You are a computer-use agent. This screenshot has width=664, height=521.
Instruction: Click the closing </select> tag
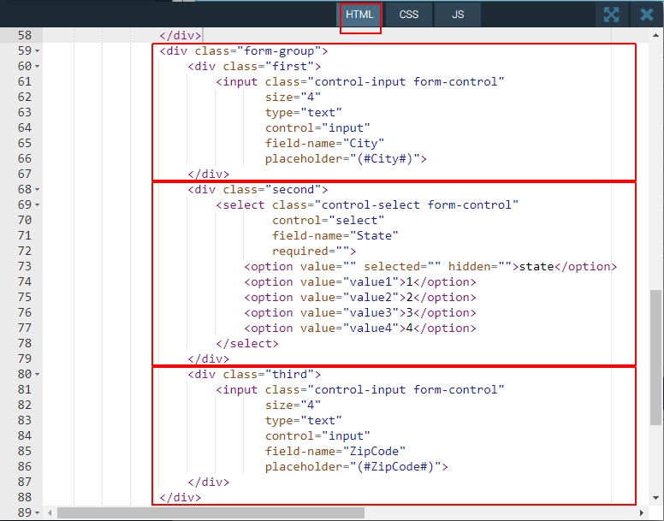[x=247, y=344]
